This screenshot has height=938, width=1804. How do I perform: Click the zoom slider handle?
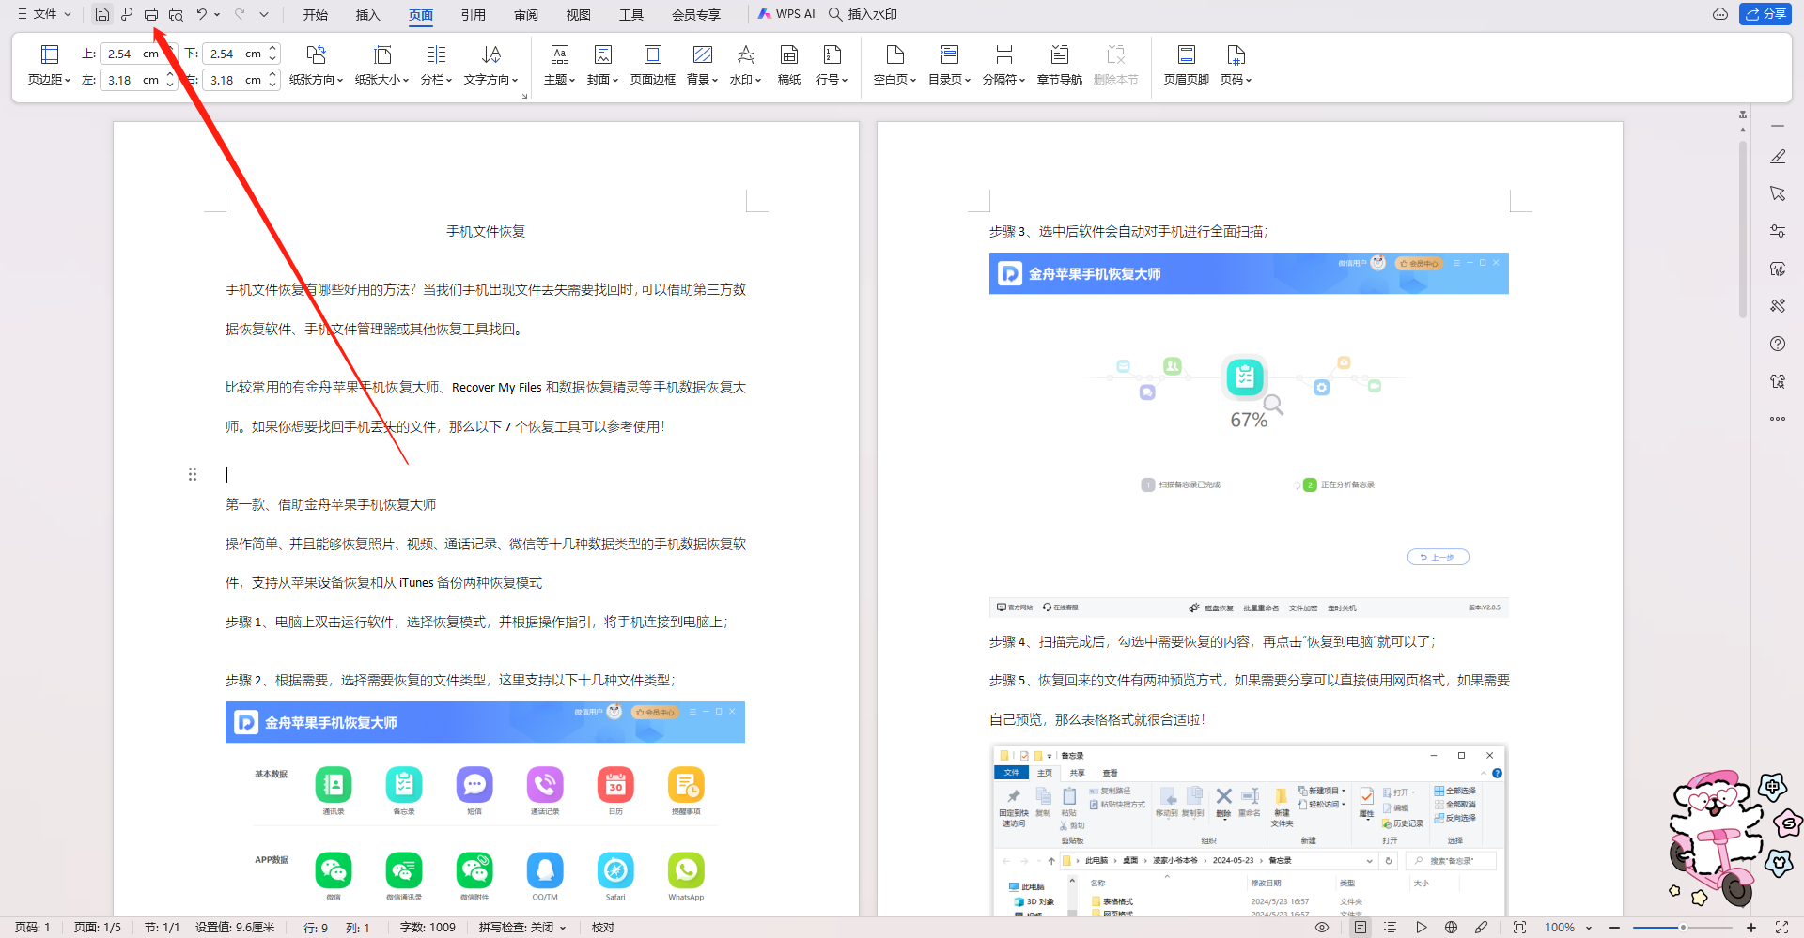(1683, 928)
